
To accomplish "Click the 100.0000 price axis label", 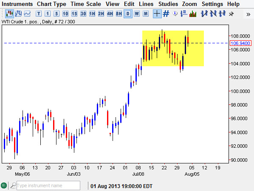I will [x=240, y=91].
